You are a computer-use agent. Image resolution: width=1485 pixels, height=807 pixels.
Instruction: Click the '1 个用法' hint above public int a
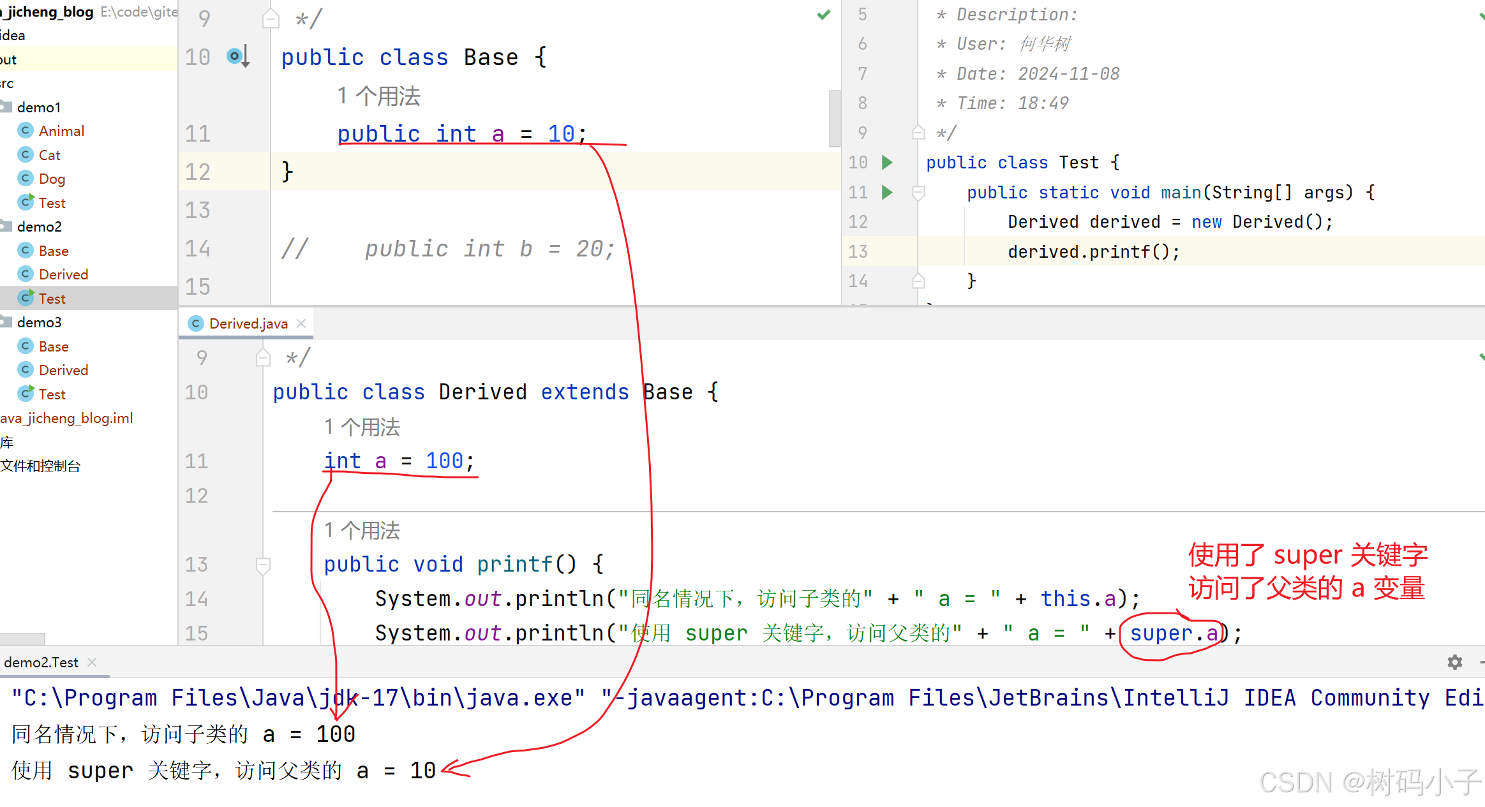click(x=378, y=96)
